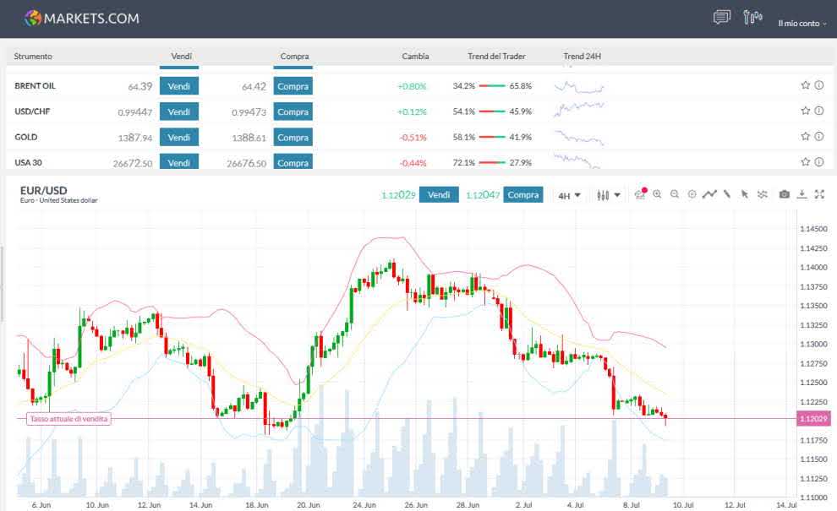Expand the Il mio conto menu
Image resolution: width=837 pixels, height=511 pixels.
[801, 23]
